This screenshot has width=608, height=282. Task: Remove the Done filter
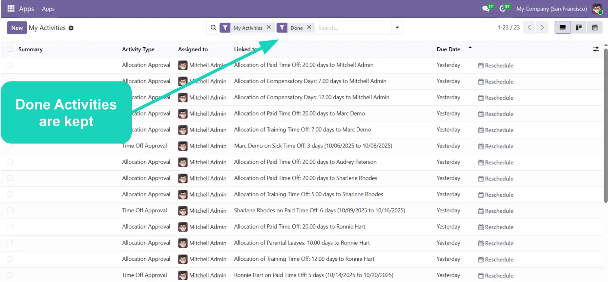click(x=309, y=27)
